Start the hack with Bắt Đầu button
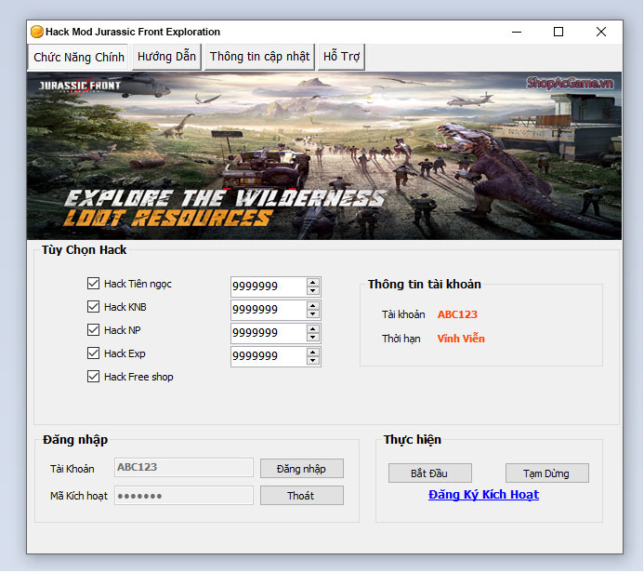Viewport: 644px width, 573px height. coord(430,473)
